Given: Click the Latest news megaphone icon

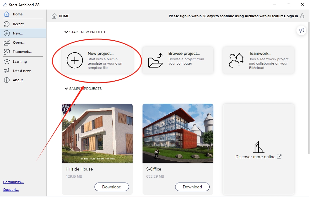Looking at the screenshot, I should 6,71.
